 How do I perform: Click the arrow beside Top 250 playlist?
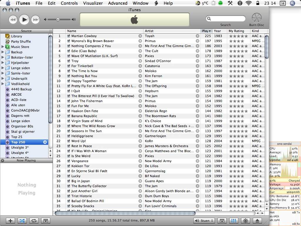[45, 142]
